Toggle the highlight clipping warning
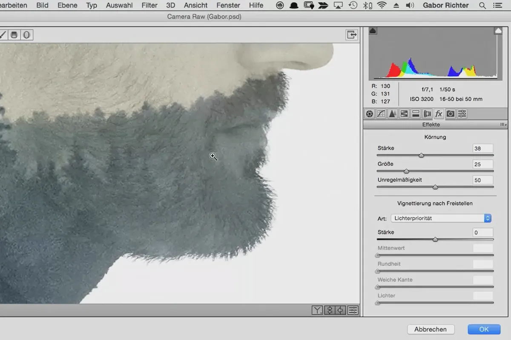Image resolution: width=511 pixels, height=340 pixels. pyautogui.click(x=498, y=31)
